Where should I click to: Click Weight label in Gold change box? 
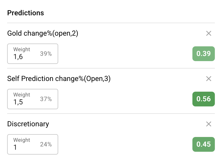point(22,49)
